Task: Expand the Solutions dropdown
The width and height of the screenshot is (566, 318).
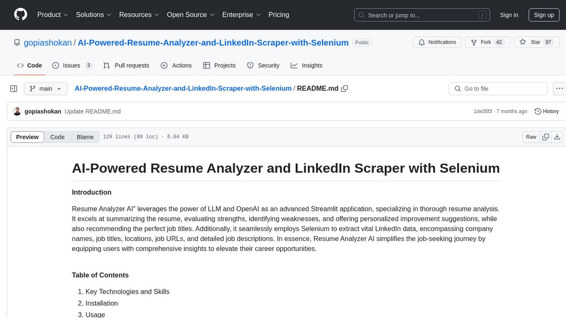Action: (x=94, y=15)
